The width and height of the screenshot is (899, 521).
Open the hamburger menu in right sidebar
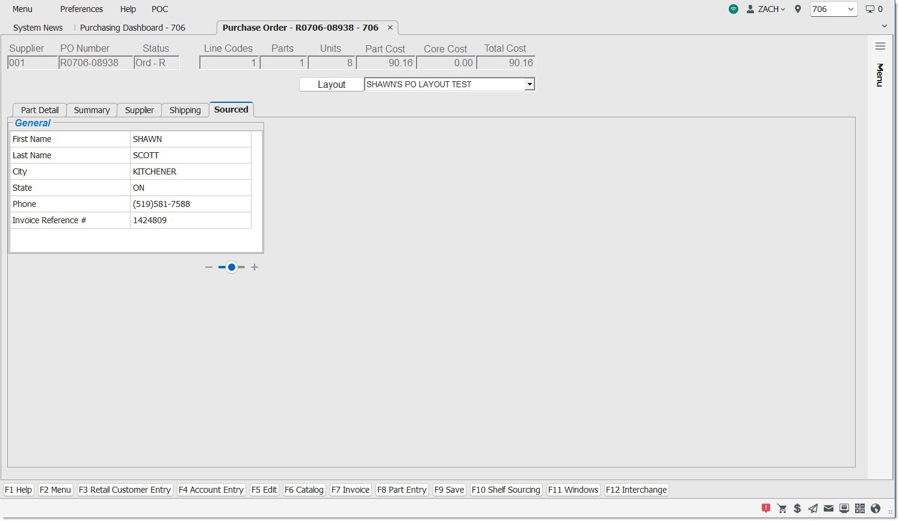880,46
